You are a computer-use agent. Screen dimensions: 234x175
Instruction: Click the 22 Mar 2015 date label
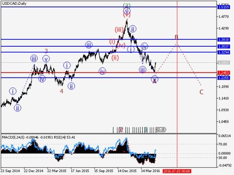coord(57,171)
